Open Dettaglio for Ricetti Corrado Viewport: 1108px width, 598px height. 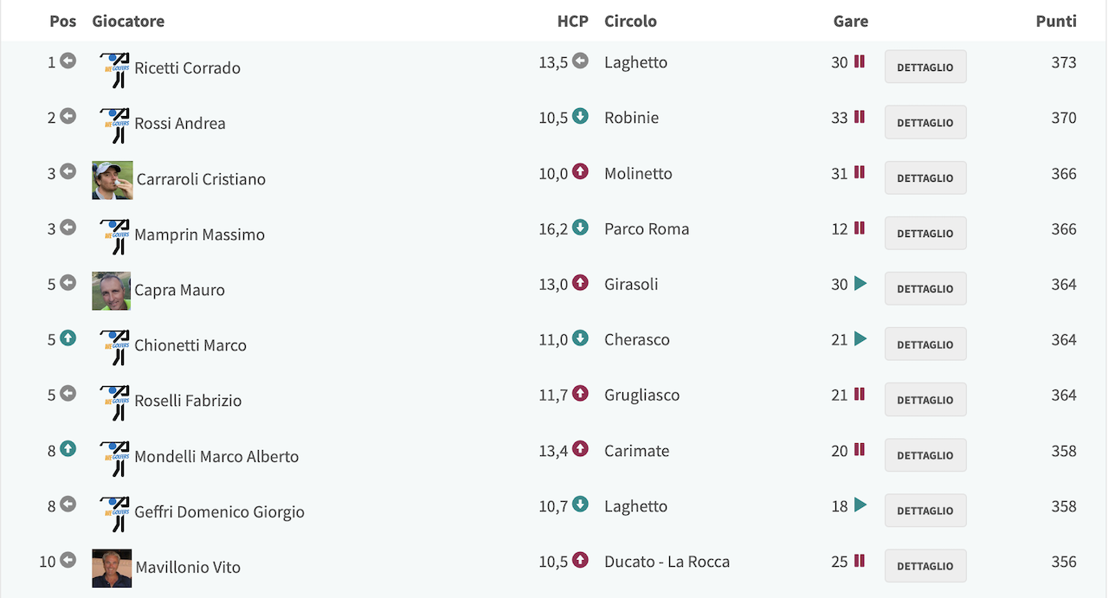[x=925, y=67]
